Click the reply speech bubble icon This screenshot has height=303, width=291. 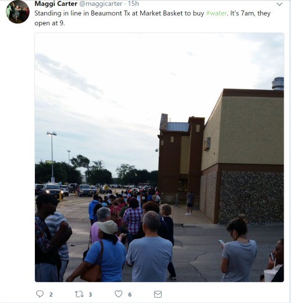pyautogui.click(x=40, y=294)
